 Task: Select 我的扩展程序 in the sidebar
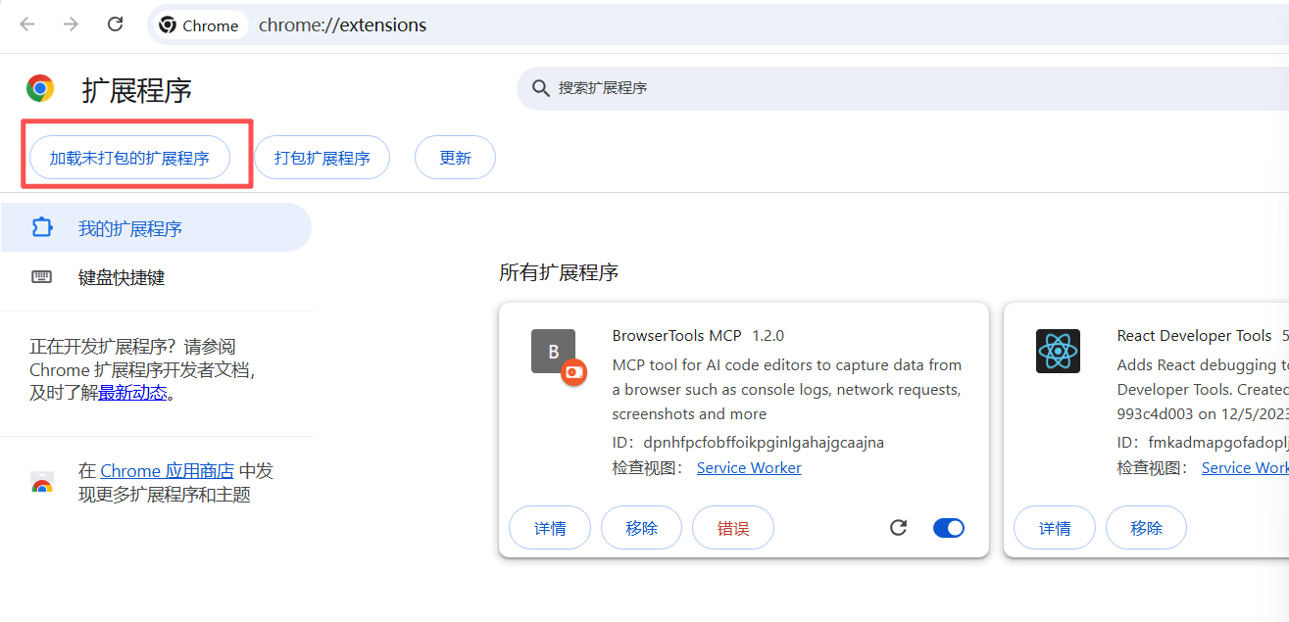156,228
